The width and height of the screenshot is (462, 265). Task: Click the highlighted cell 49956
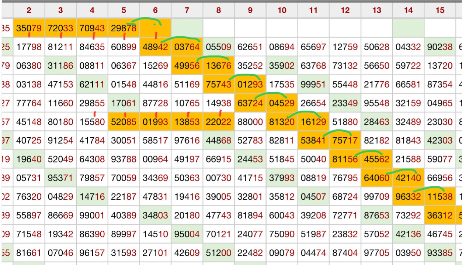(187, 66)
